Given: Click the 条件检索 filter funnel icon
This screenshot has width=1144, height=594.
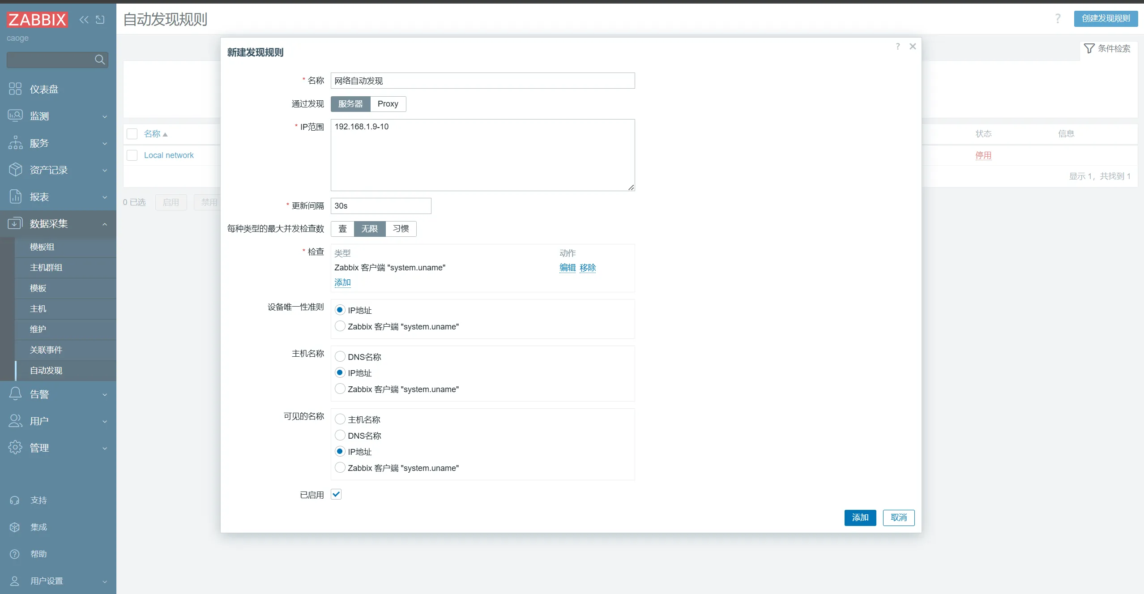Looking at the screenshot, I should tap(1089, 48).
